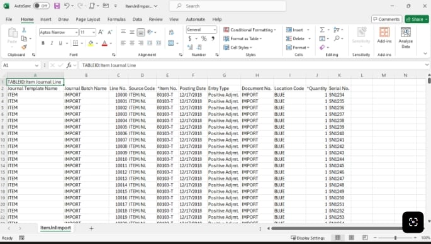Click Insert cells button
This screenshot has width=431, height=244.
coord(298,30)
